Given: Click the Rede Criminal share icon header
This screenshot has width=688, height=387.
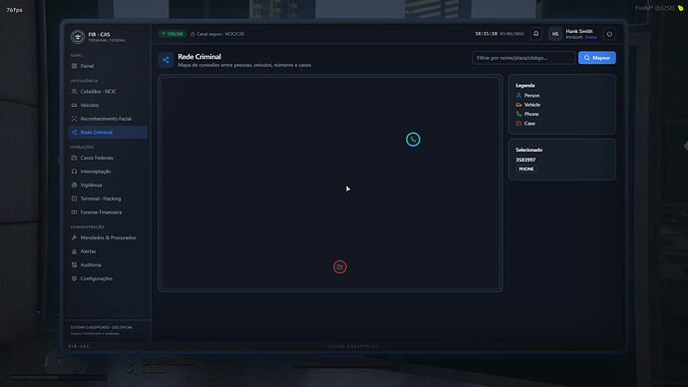Looking at the screenshot, I should click(x=166, y=60).
